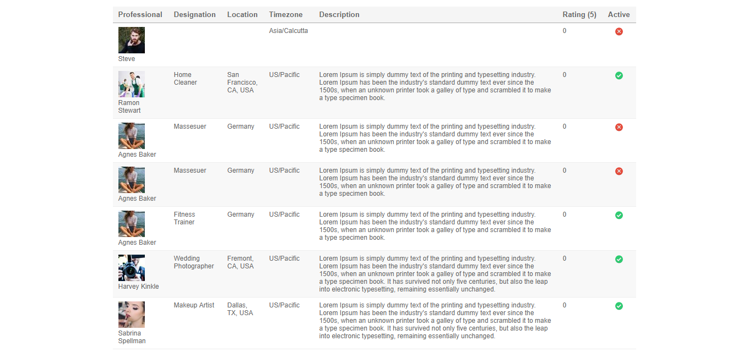Open Steve's profile photo
The image size is (743, 352).
coord(131,40)
